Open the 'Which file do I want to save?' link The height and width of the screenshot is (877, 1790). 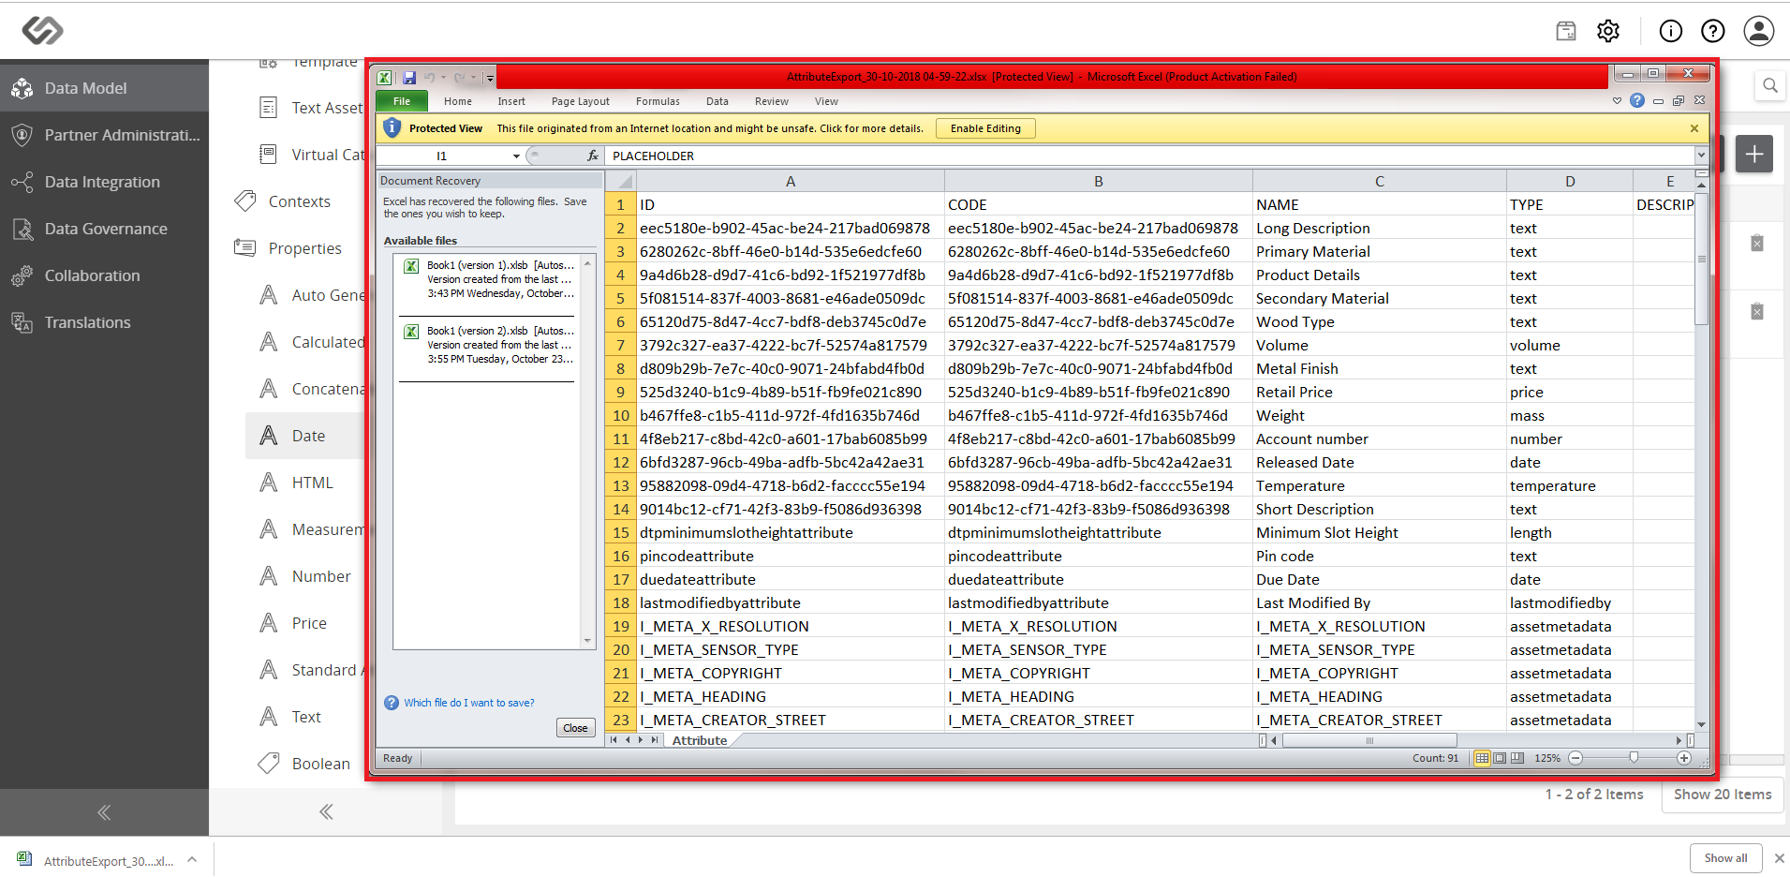click(x=469, y=703)
